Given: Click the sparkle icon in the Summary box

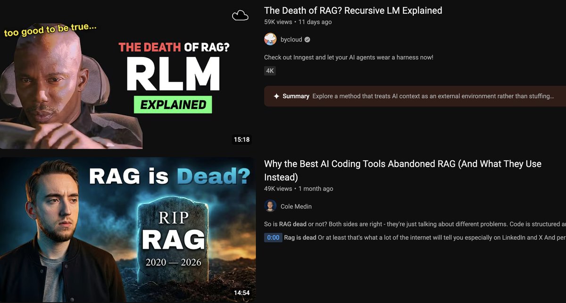Looking at the screenshot, I should 276,96.
